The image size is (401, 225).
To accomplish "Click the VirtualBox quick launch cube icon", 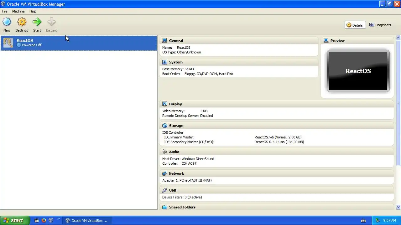I will pyautogui.click(x=51, y=220).
